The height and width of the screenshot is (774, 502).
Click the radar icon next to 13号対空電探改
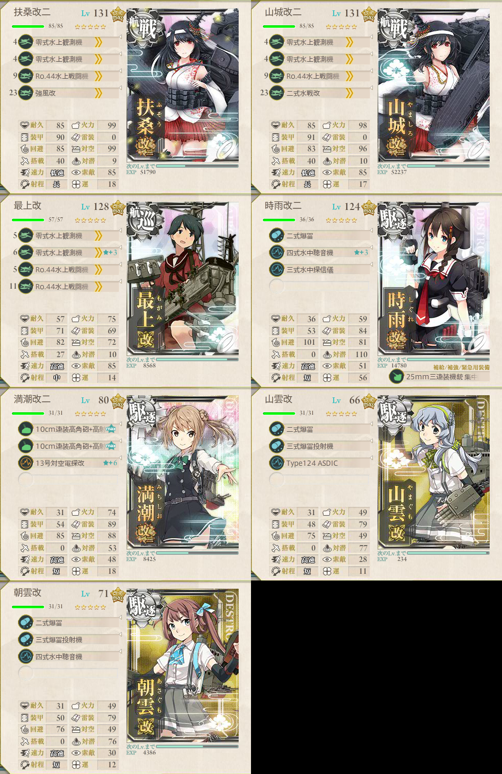(26, 463)
